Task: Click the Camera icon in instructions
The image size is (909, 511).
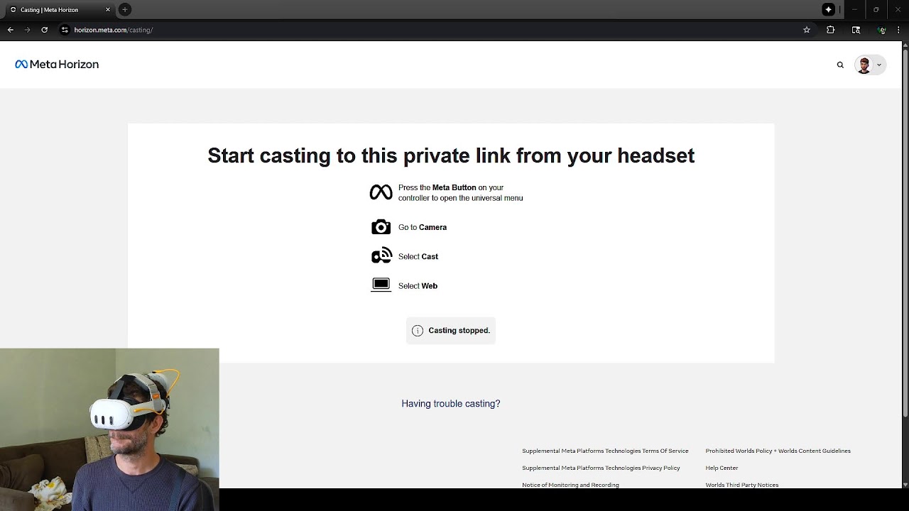Action: 381,227
